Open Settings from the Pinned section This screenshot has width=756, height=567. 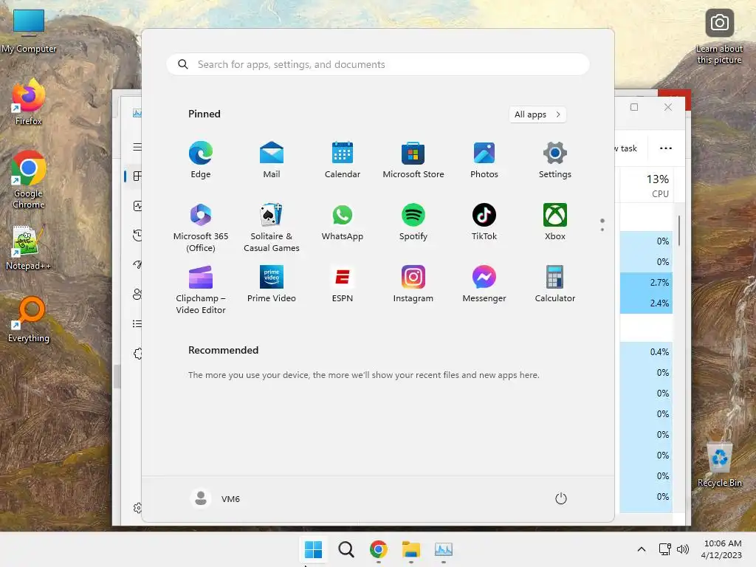tap(555, 160)
